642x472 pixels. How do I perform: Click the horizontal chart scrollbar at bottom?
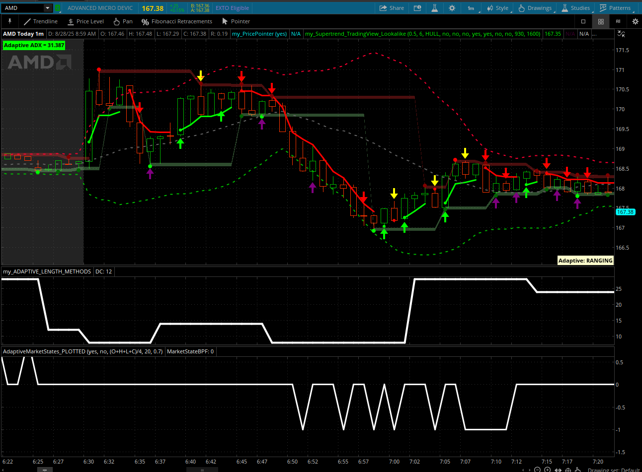(202, 469)
